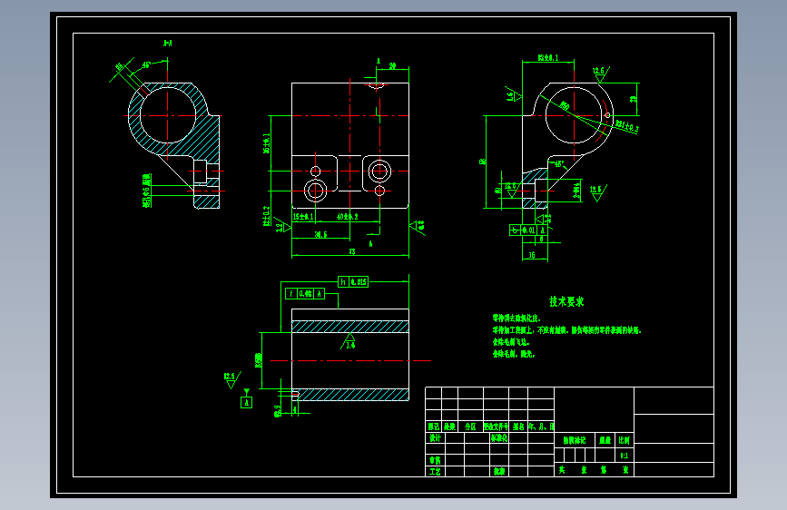
Task: Click roughness symbol beside the datum A marker
Action: pyautogui.click(x=231, y=380)
